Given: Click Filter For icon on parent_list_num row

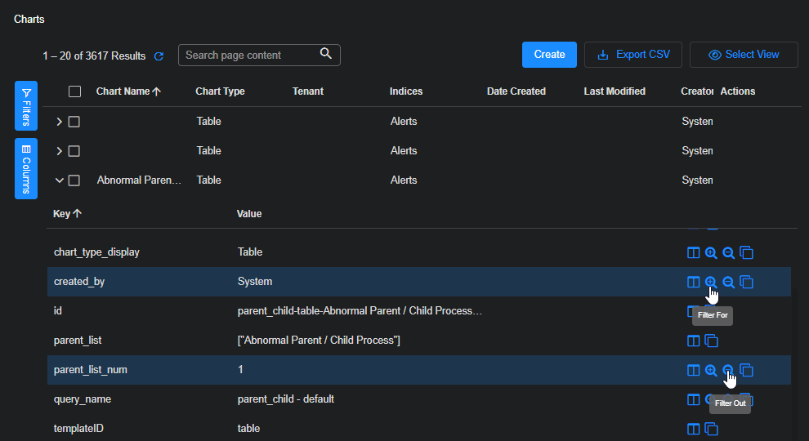Looking at the screenshot, I should coord(711,371).
